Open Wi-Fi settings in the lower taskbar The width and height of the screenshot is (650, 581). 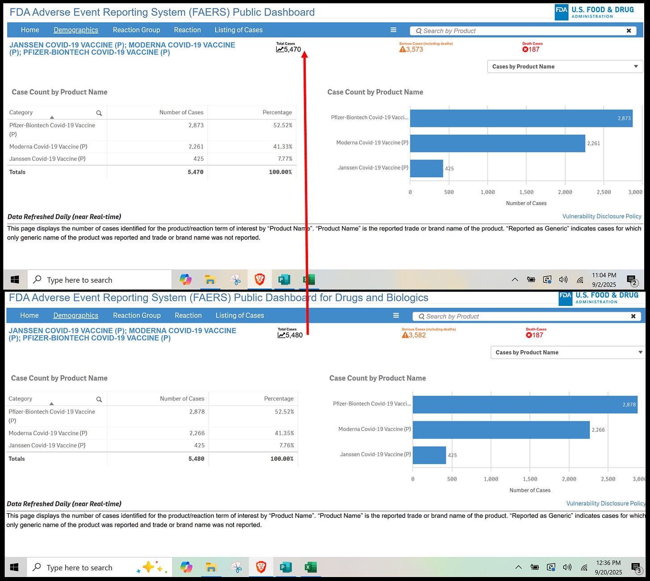pos(584,568)
